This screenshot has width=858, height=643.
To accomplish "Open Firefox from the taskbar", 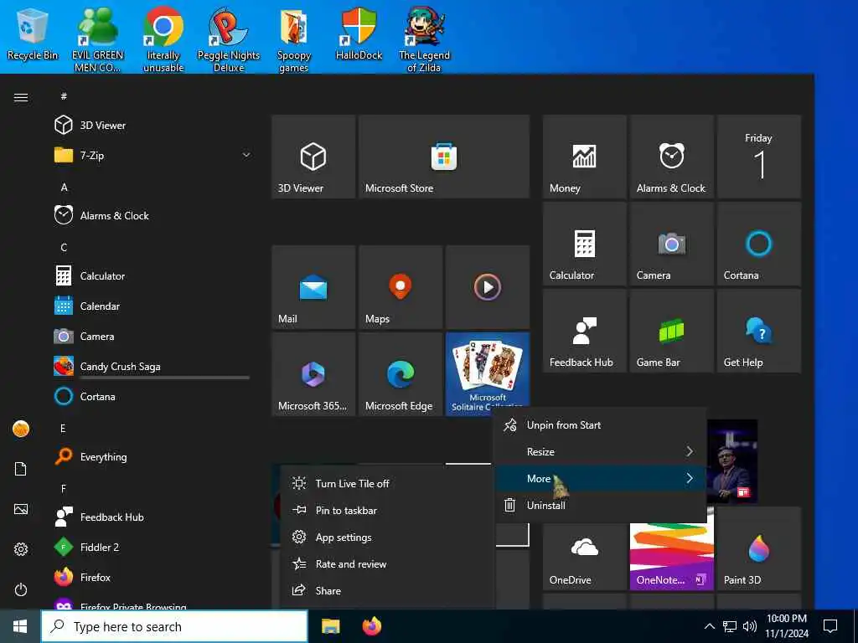I will 372,626.
